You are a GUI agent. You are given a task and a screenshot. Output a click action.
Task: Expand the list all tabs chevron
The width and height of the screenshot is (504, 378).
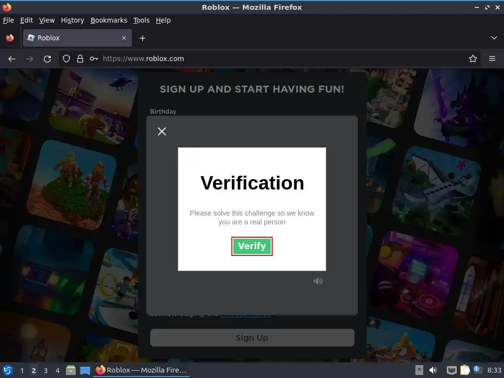point(494,38)
